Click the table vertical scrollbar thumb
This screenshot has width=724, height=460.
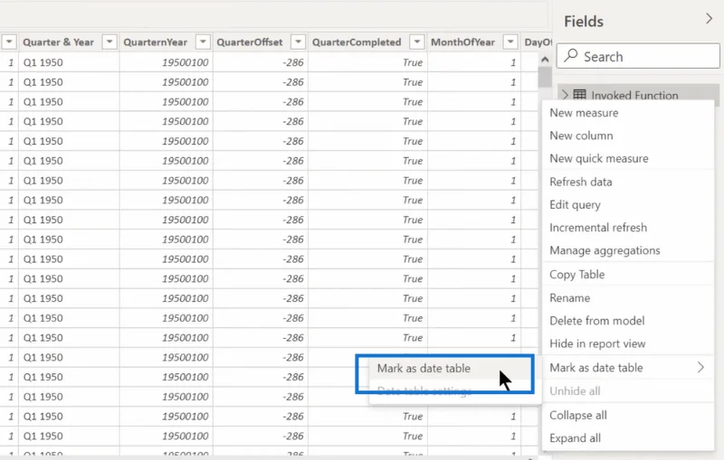point(545,77)
